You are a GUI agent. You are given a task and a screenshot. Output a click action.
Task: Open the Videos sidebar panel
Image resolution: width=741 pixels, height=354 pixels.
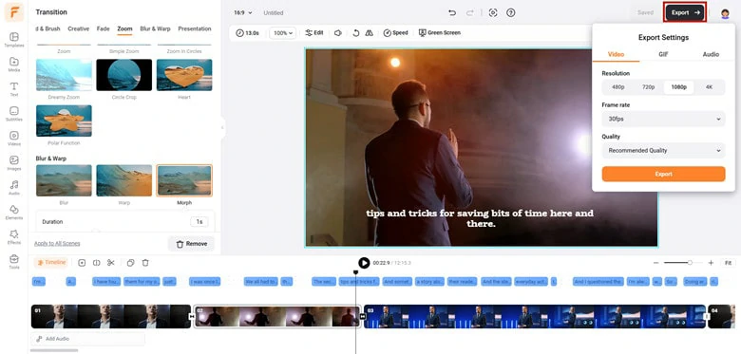(x=14, y=139)
